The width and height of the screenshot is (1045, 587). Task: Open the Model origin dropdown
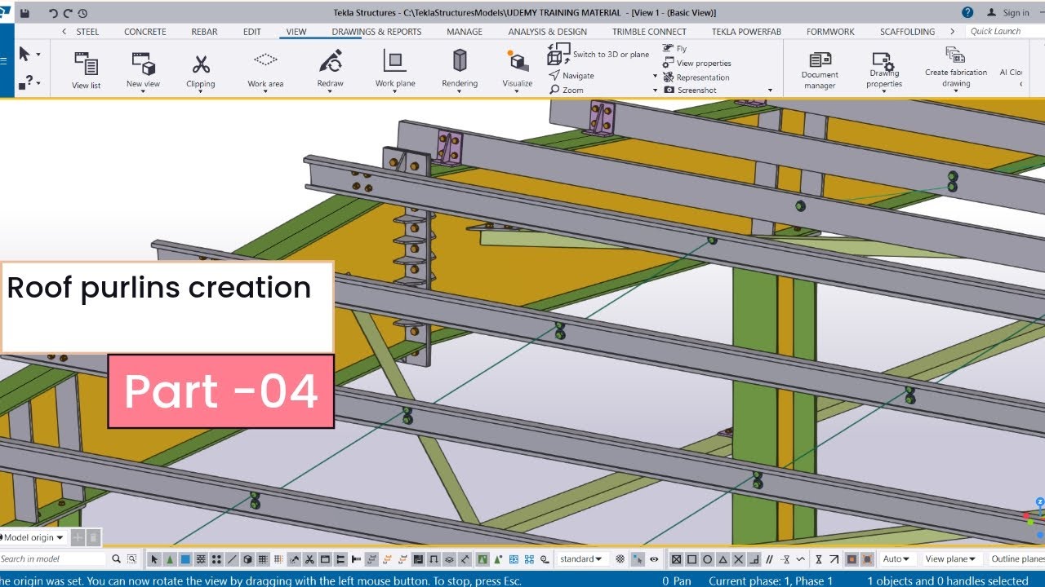[33, 537]
